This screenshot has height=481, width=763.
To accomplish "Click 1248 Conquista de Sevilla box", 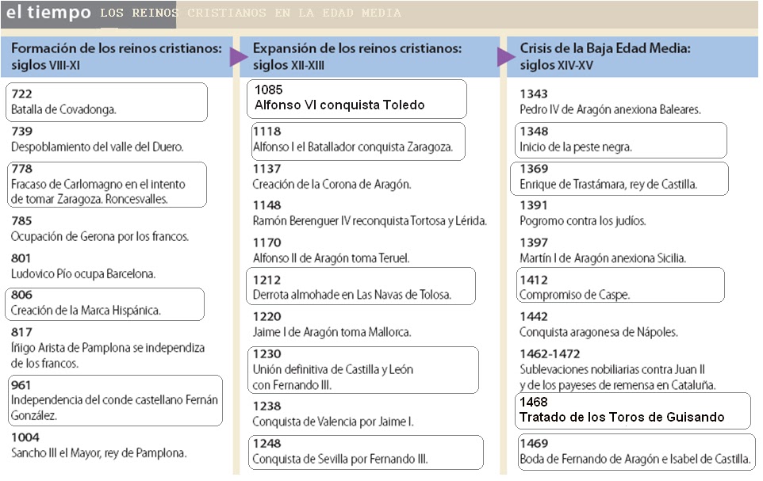I will tap(366, 452).
